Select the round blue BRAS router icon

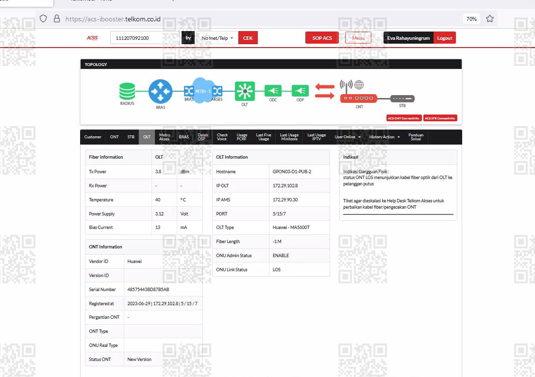(160, 91)
